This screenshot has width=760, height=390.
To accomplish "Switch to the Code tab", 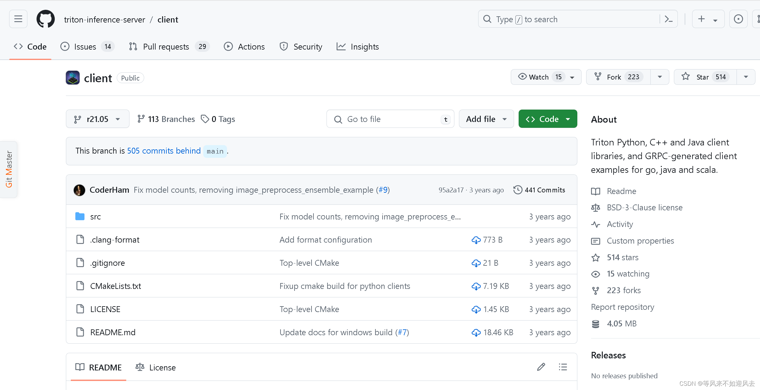I will point(30,47).
